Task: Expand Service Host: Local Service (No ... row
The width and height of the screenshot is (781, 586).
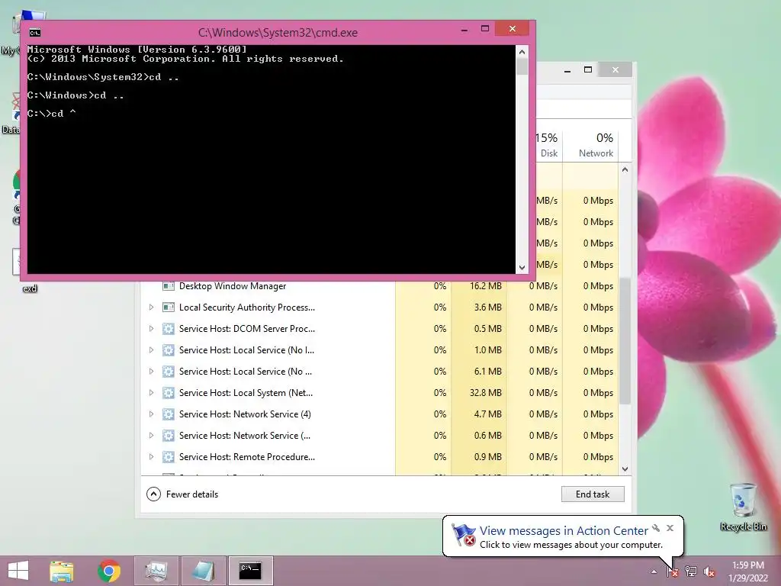Action: tap(152, 372)
